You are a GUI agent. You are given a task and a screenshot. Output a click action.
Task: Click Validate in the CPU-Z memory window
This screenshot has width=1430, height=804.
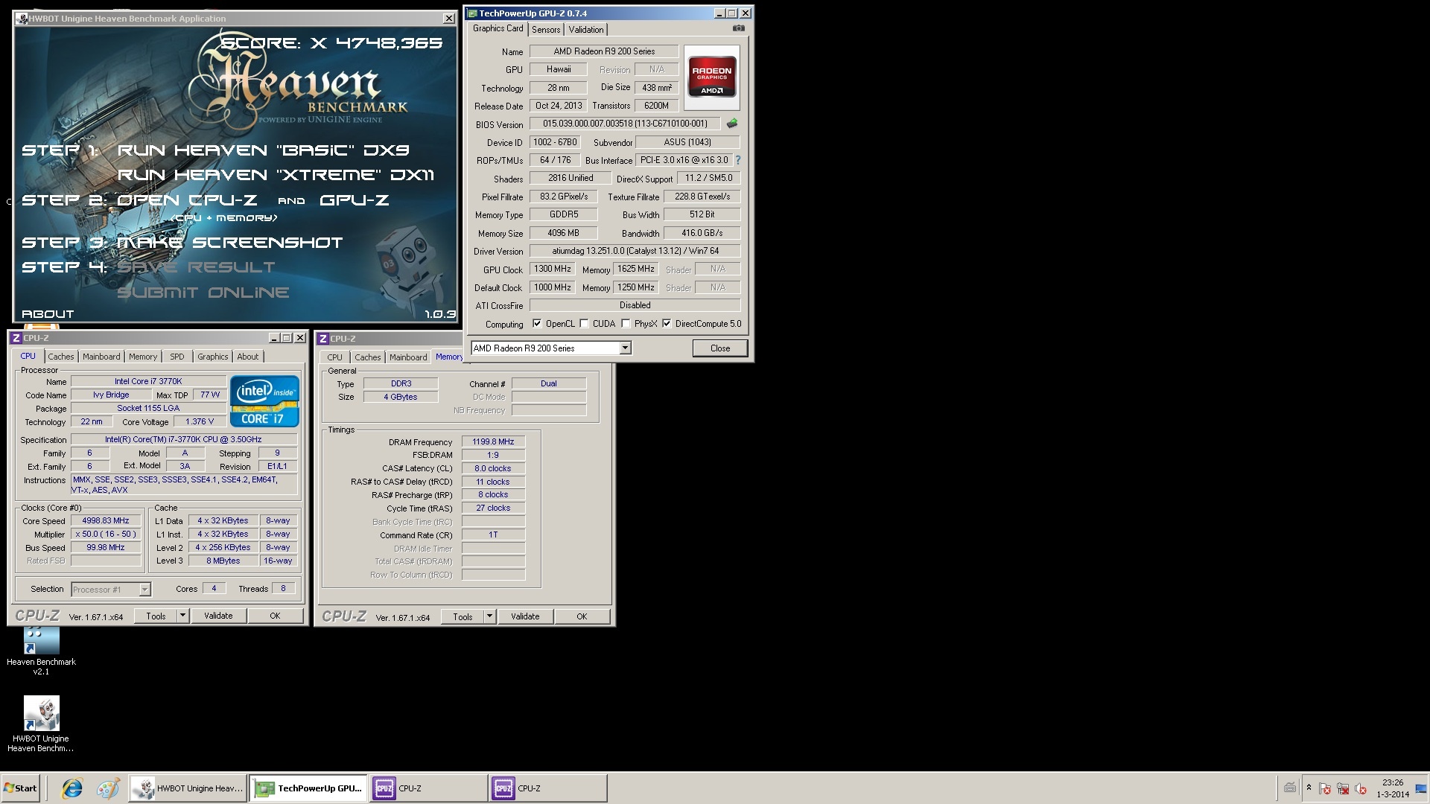(x=524, y=616)
